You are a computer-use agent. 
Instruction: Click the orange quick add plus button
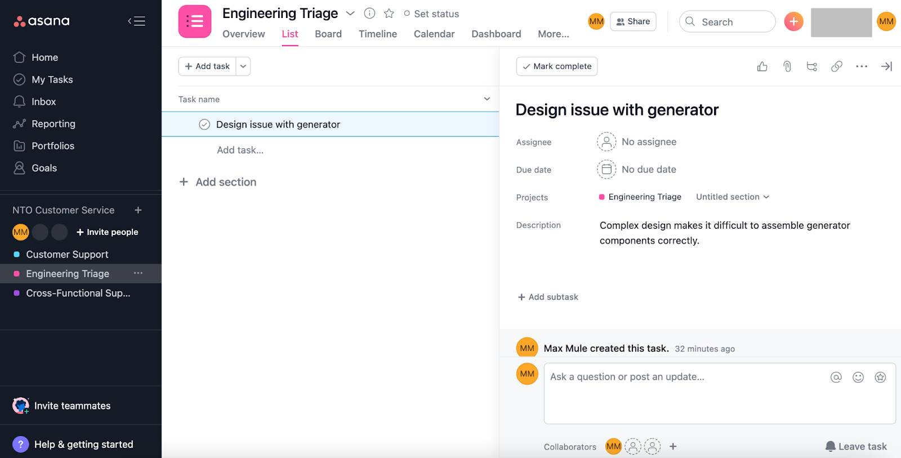[x=793, y=21]
